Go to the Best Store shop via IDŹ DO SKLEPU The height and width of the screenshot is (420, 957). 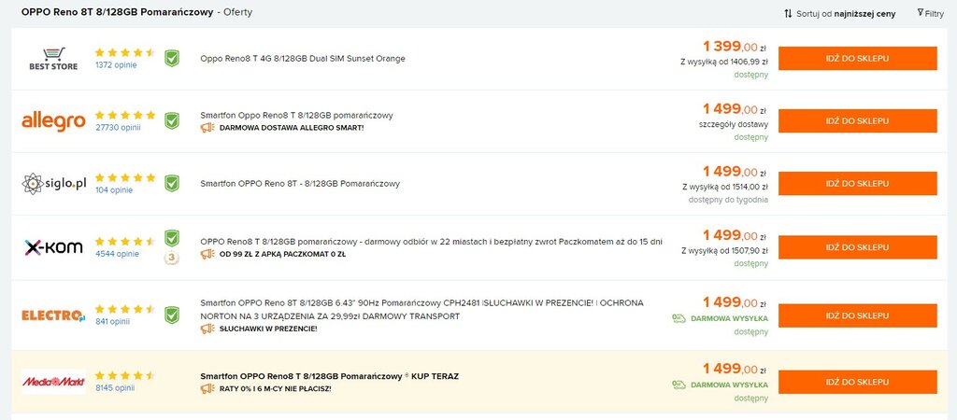click(858, 59)
